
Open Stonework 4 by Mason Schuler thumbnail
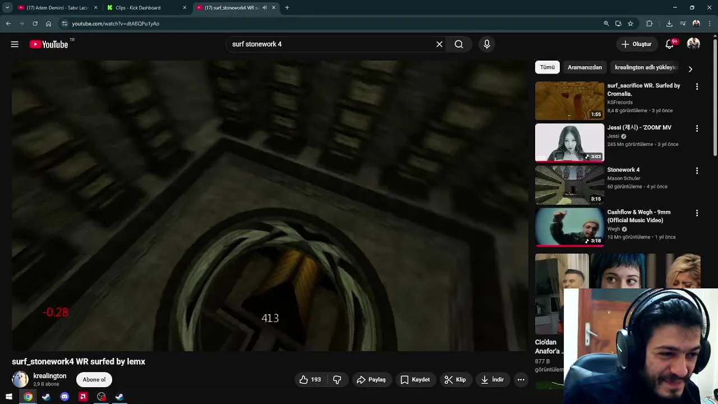[569, 185]
